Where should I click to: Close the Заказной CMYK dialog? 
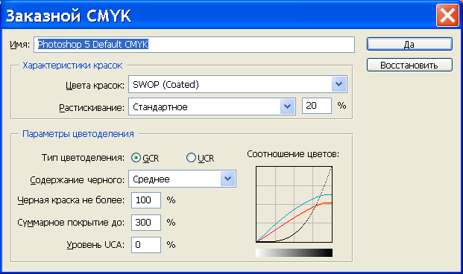[447, 16]
